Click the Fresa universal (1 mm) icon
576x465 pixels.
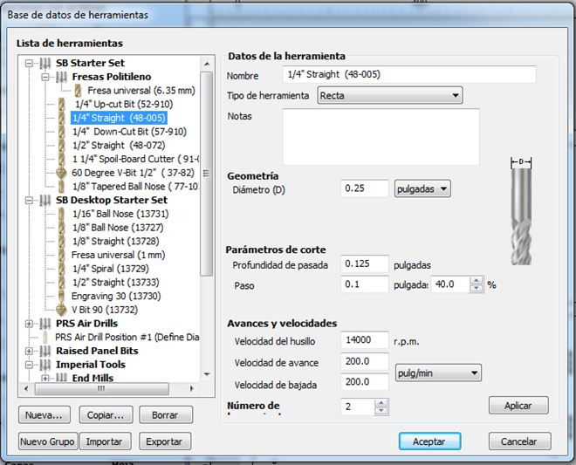(62, 256)
